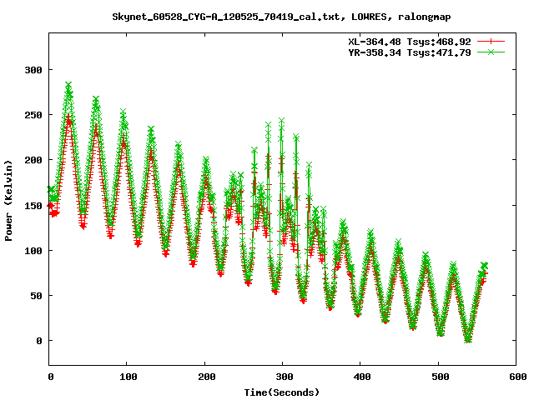The width and height of the screenshot is (534, 400).
Task: Click the 500 tick label on x-axis
Action: coord(440,377)
